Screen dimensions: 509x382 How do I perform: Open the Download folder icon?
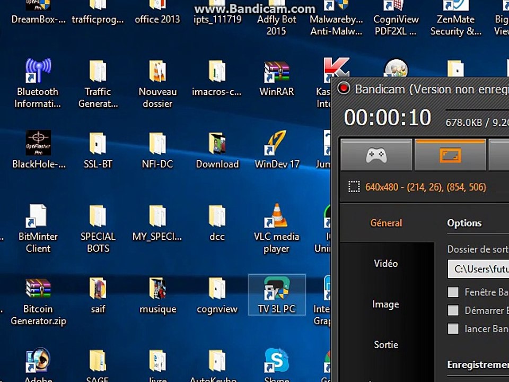[x=217, y=150]
